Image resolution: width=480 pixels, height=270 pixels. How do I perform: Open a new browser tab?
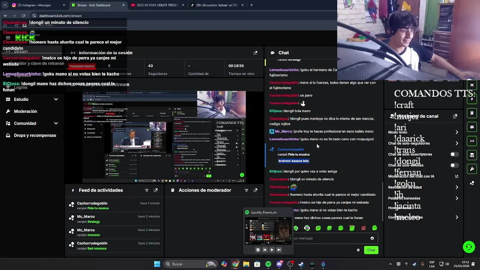pyautogui.click(x=251, y=5)
